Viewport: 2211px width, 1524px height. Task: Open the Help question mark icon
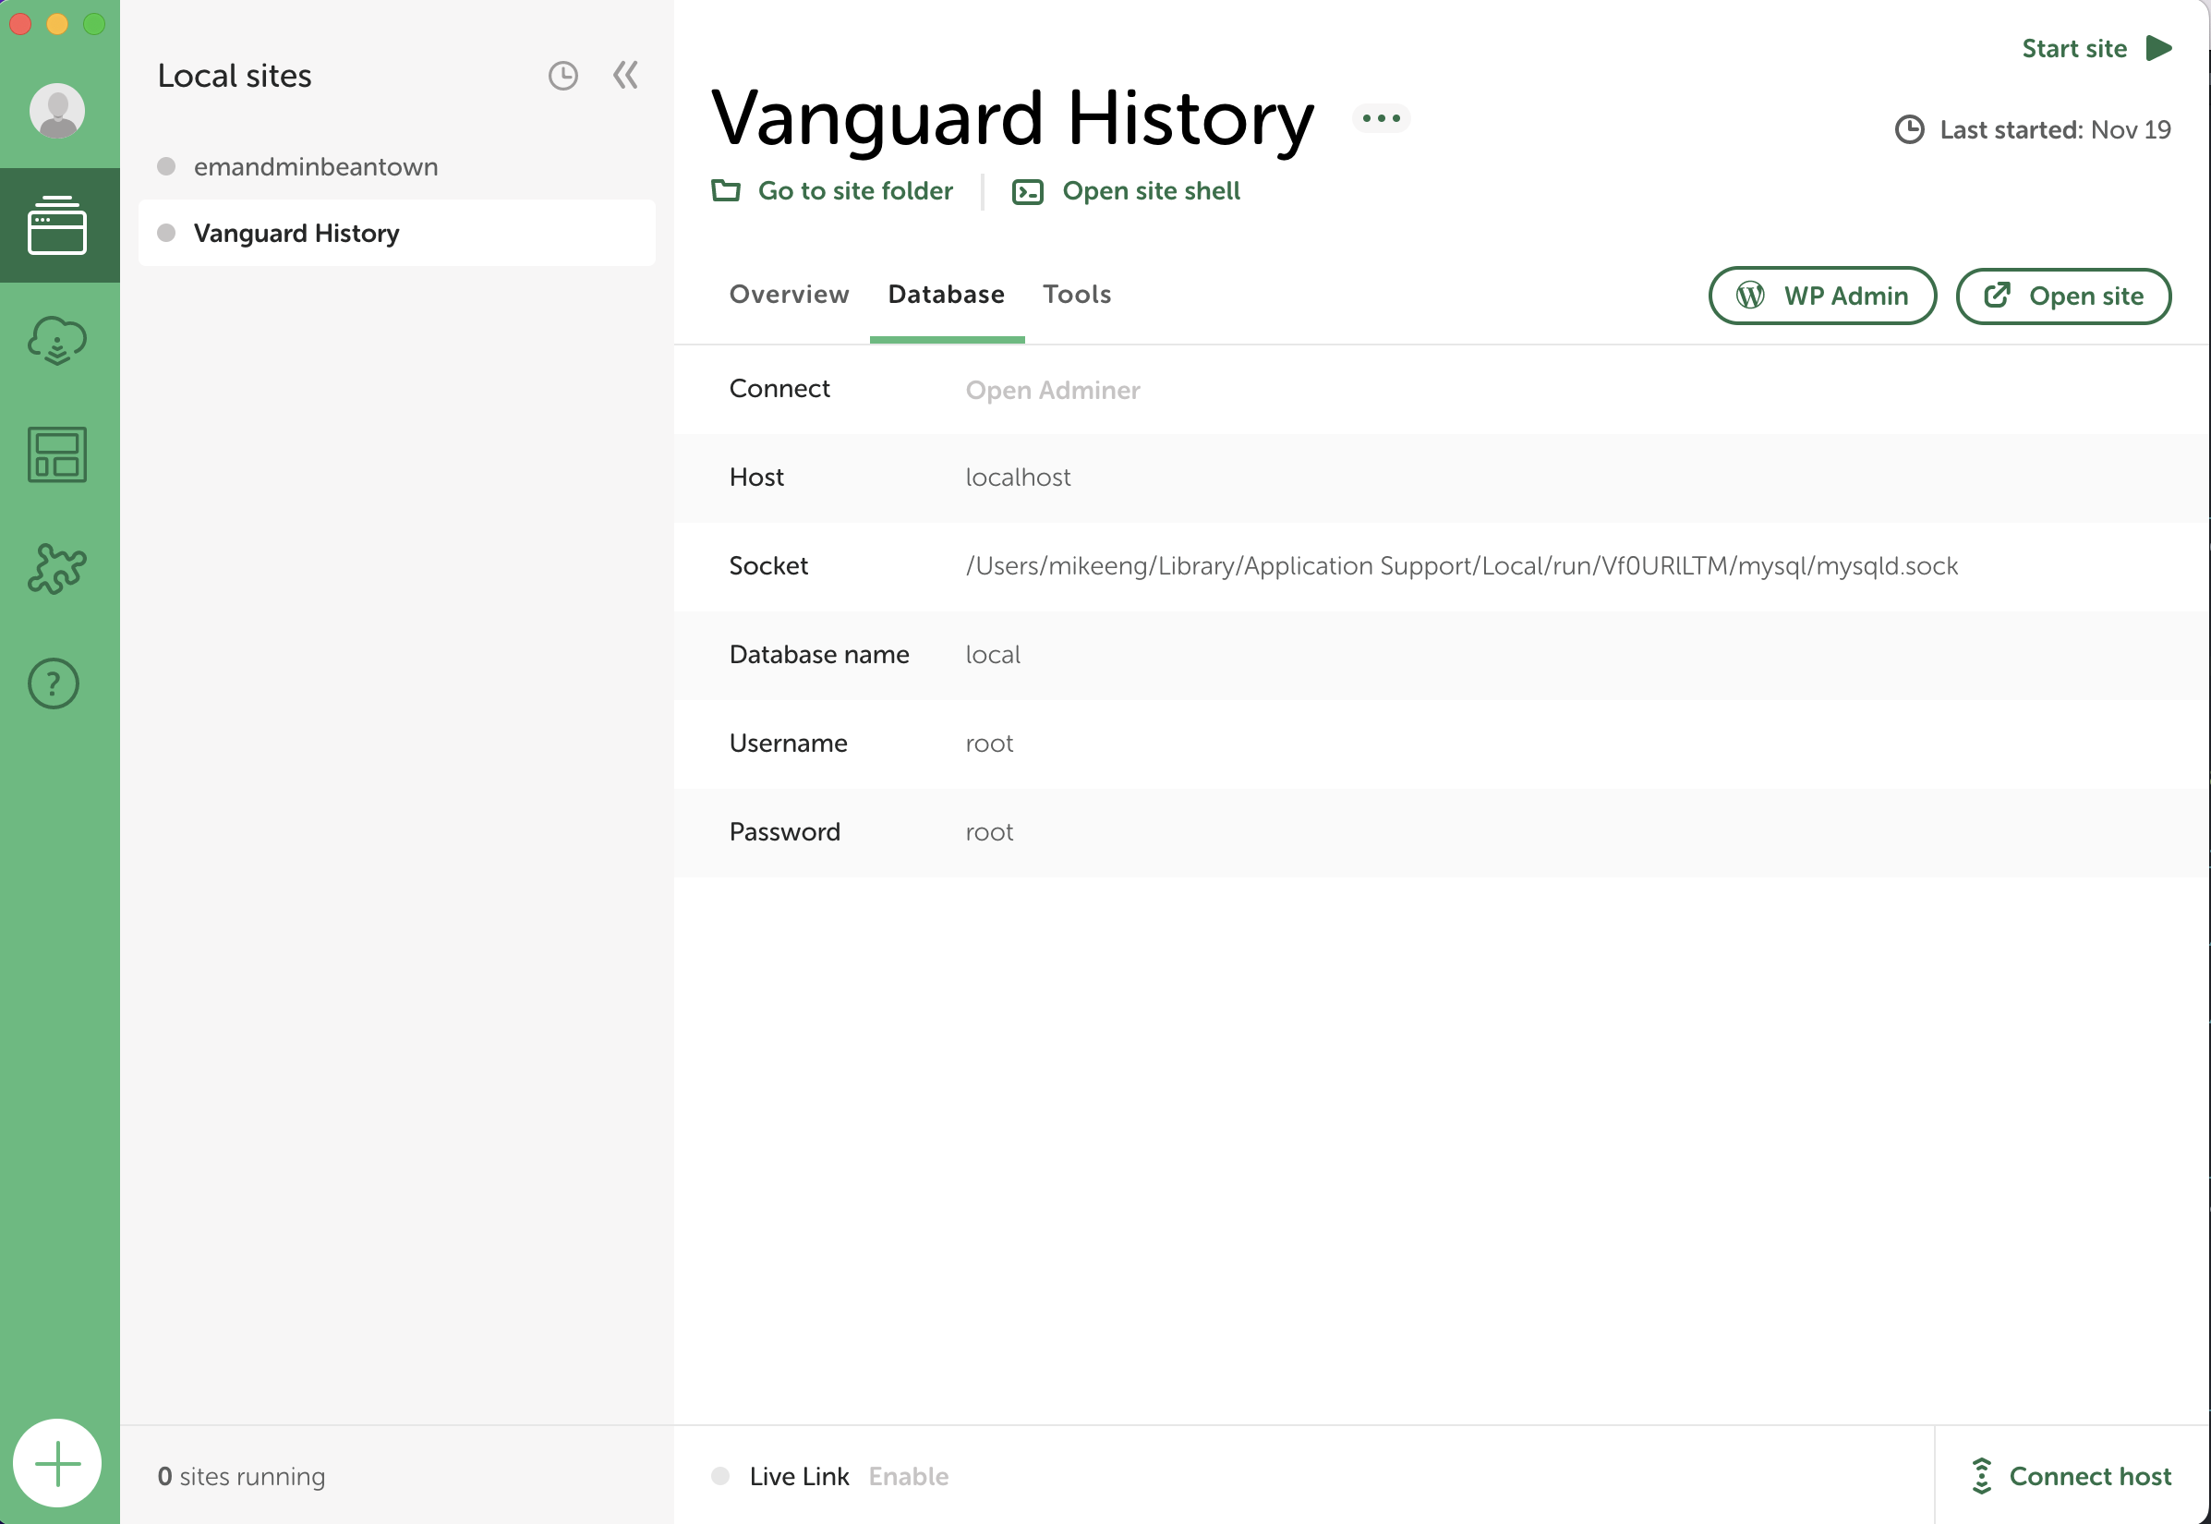pos(54,683)
